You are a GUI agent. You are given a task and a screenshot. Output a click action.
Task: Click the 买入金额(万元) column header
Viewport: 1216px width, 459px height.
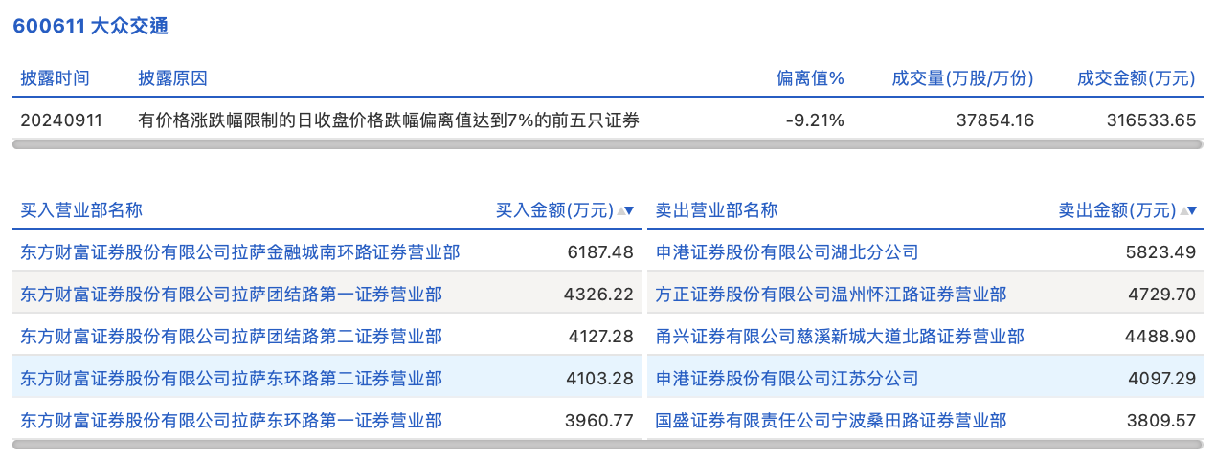(553, 210)
